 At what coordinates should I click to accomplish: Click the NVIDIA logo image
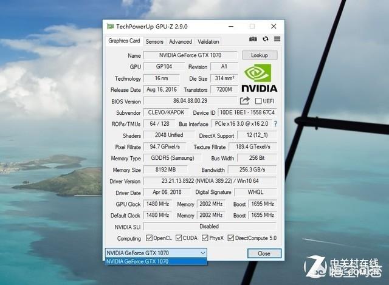(x=260, y=78)
